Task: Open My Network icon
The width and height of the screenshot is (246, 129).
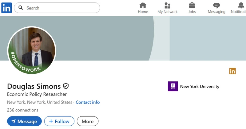Action: [x=167, y=5]
